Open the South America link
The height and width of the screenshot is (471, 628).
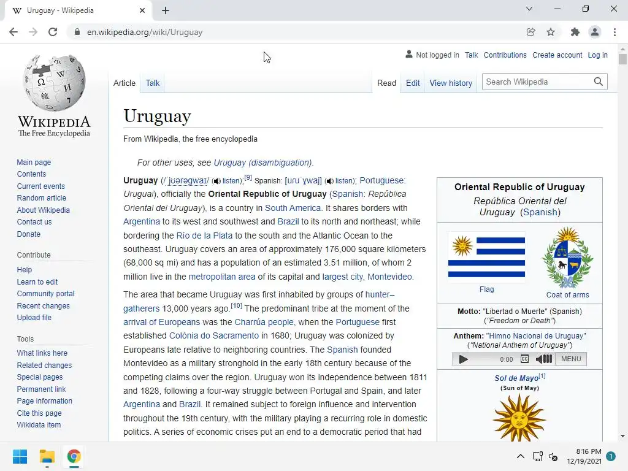coord(293,208)
